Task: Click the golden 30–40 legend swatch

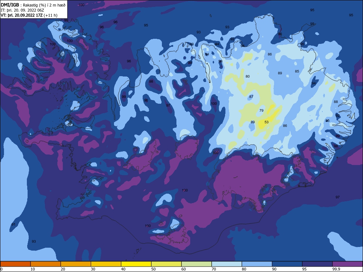Action: point(106,264)
